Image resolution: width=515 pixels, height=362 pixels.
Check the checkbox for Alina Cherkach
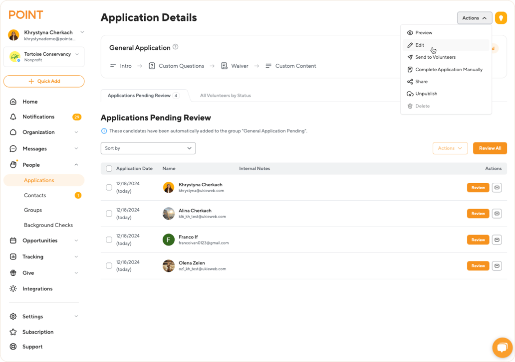point(109,213)
